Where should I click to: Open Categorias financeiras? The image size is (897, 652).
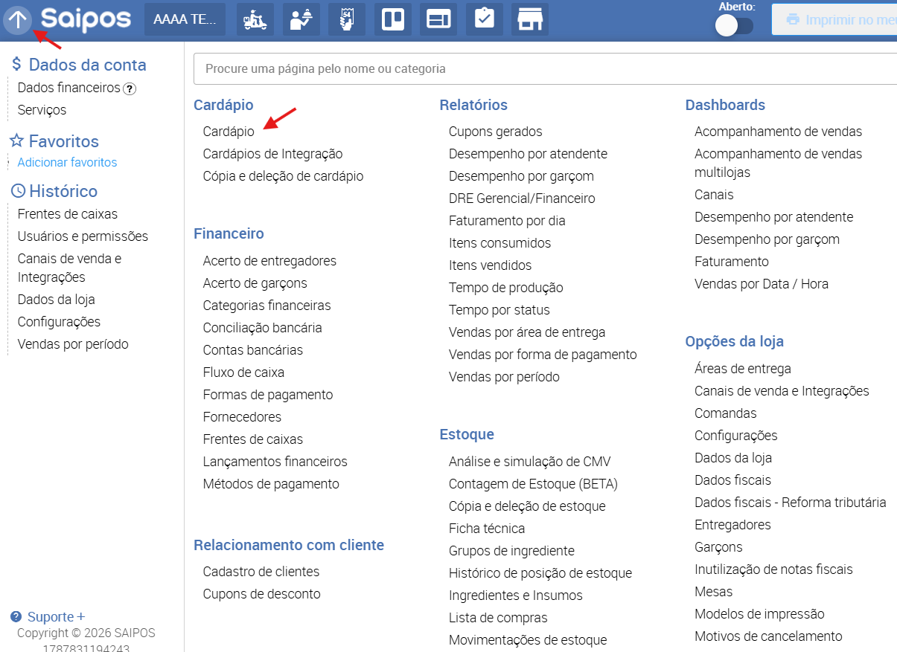[x=266, y=306]
